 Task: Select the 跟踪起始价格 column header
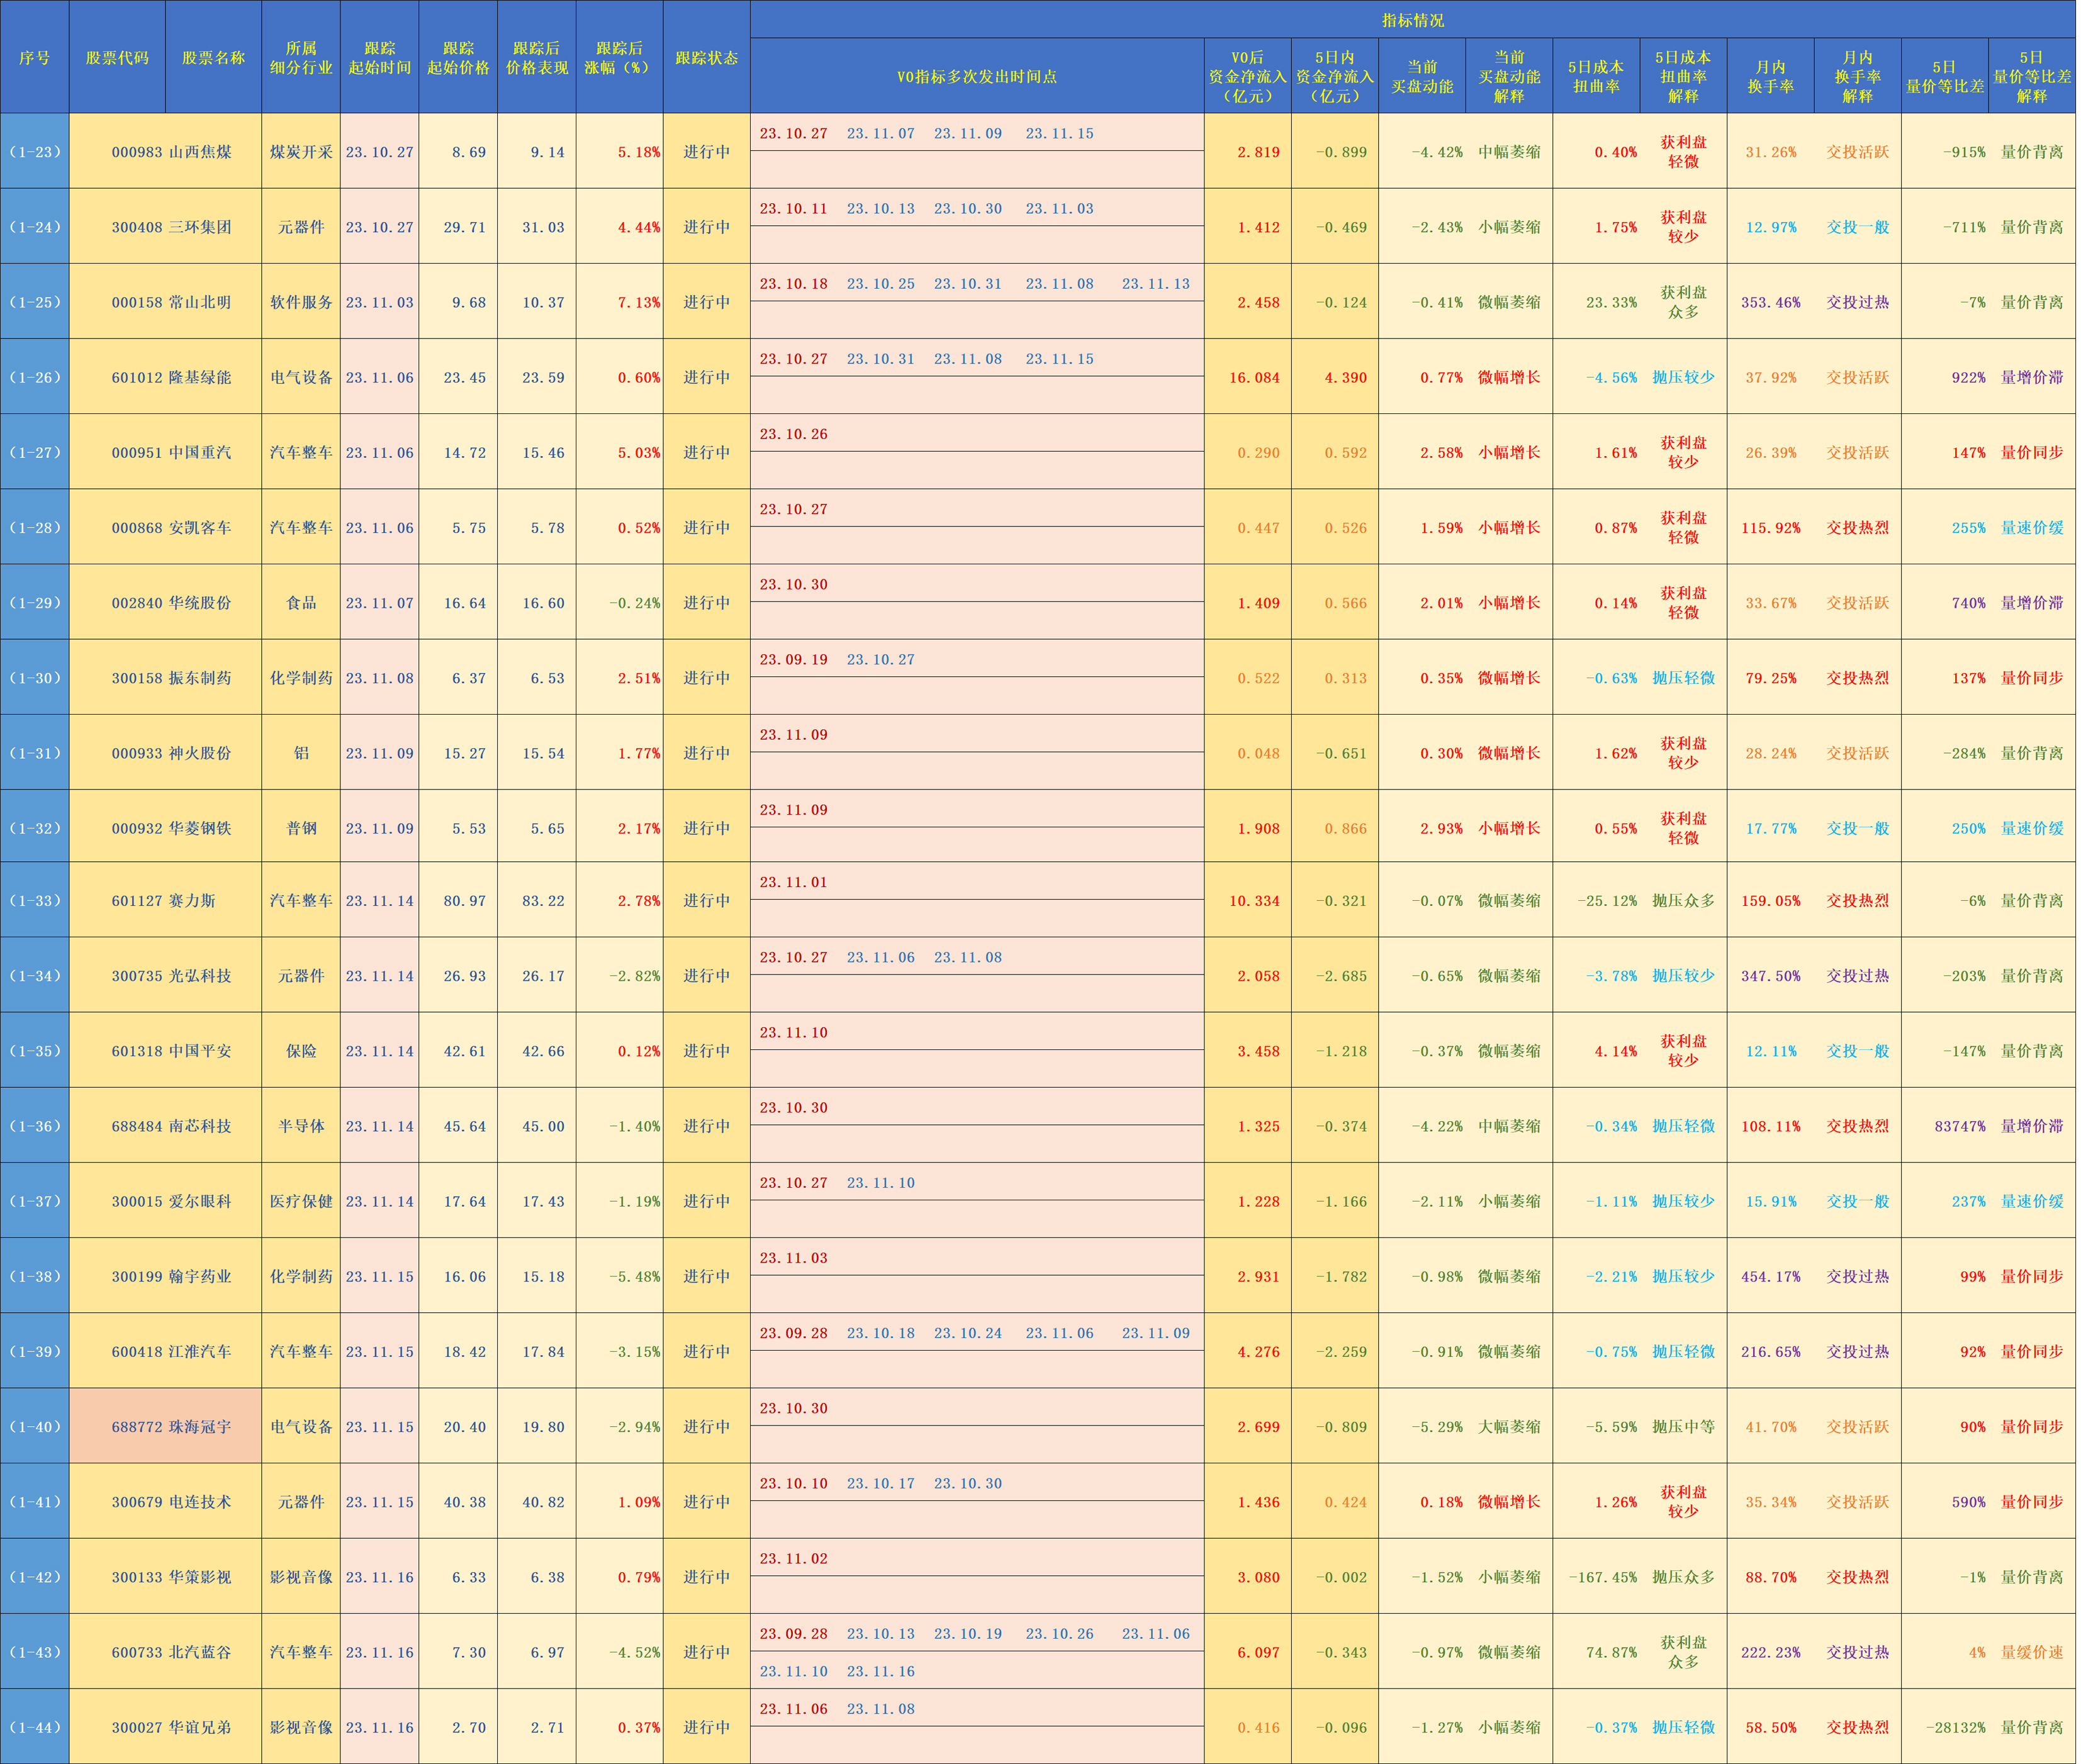[458, 57]
